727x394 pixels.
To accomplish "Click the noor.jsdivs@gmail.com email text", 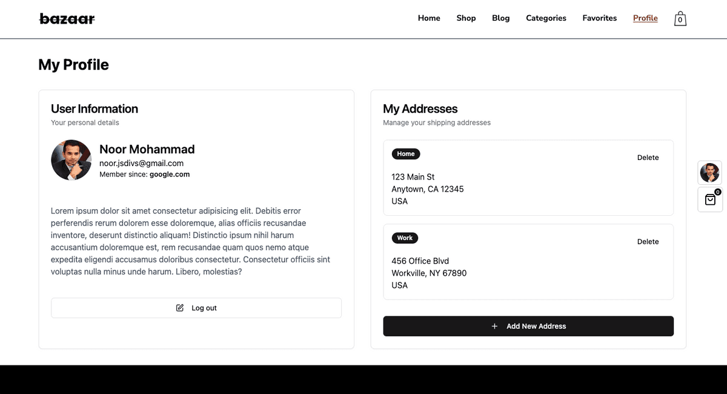I will coord(141,163).
